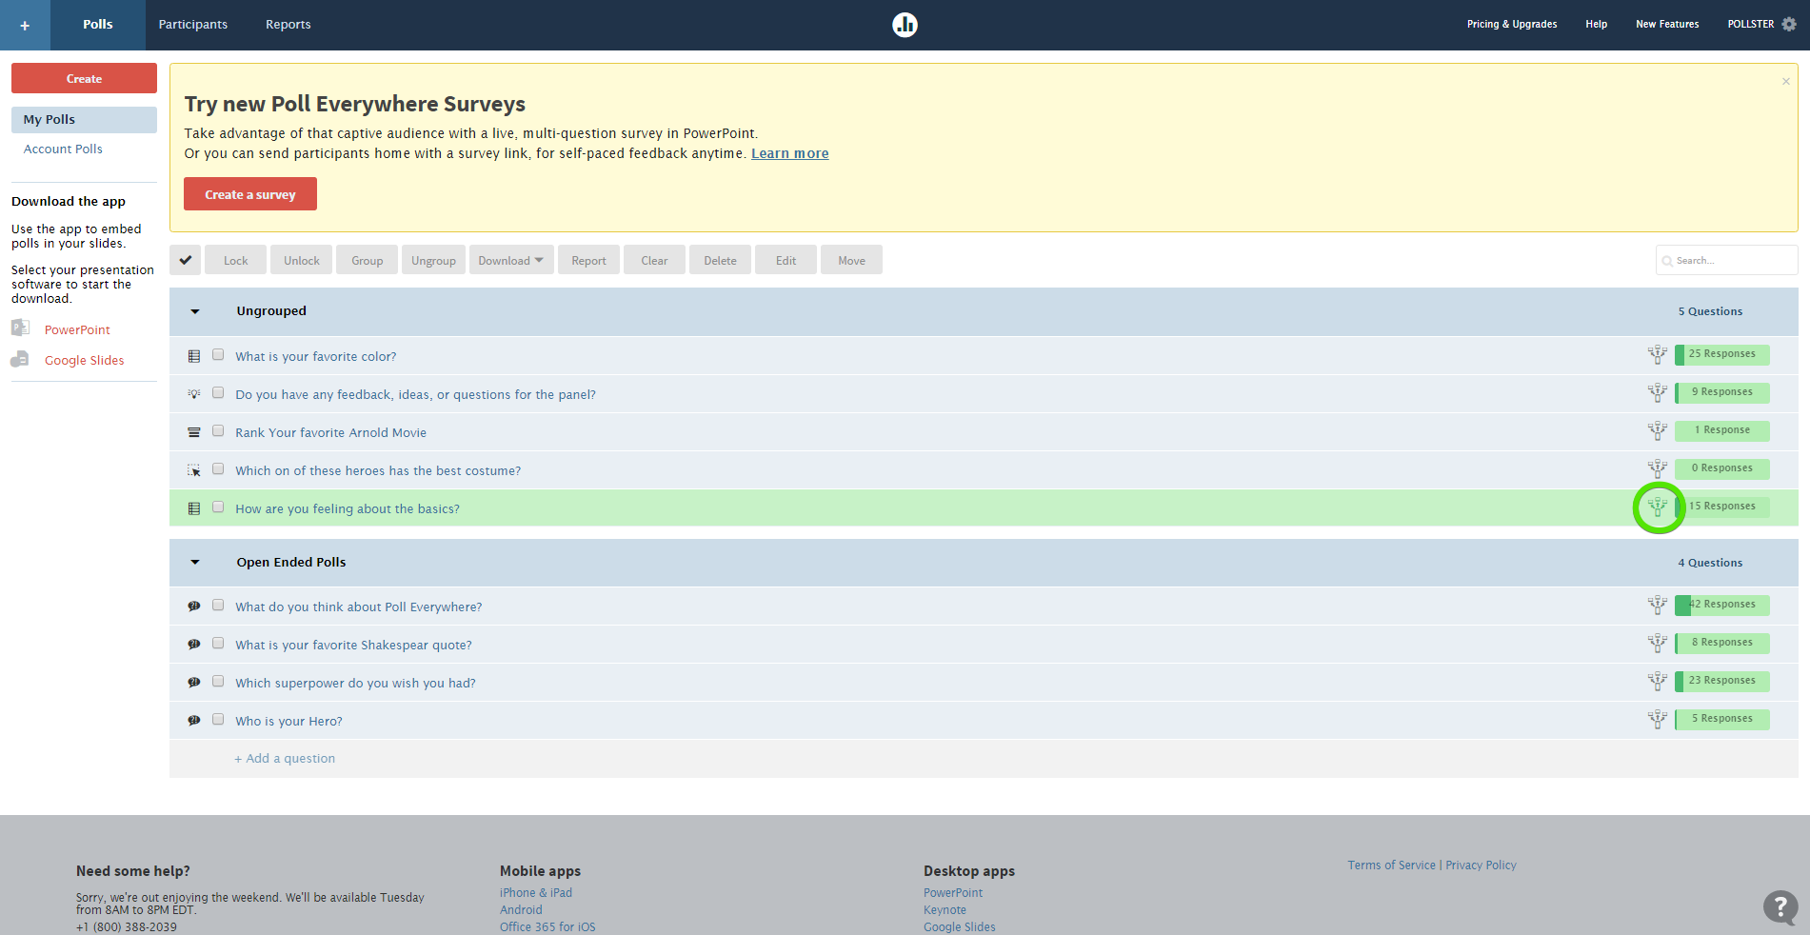Click speech bubble icon for Shakespear quote poll
The width and height of the screenshot is (1810, 935).
pyautogui.click(x=194, y=645)
